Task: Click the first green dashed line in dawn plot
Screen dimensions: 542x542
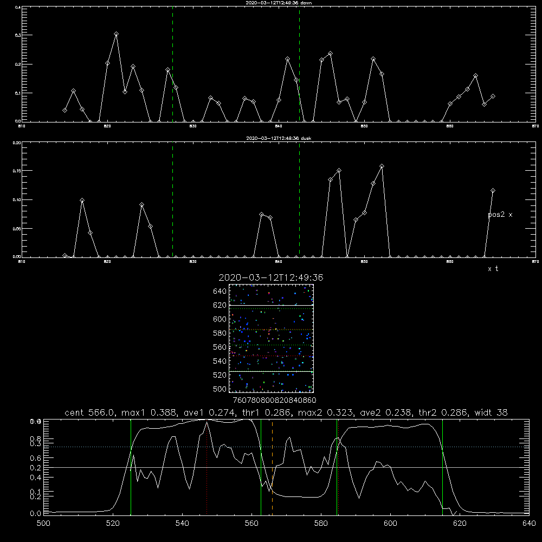Action: [172, 64]
